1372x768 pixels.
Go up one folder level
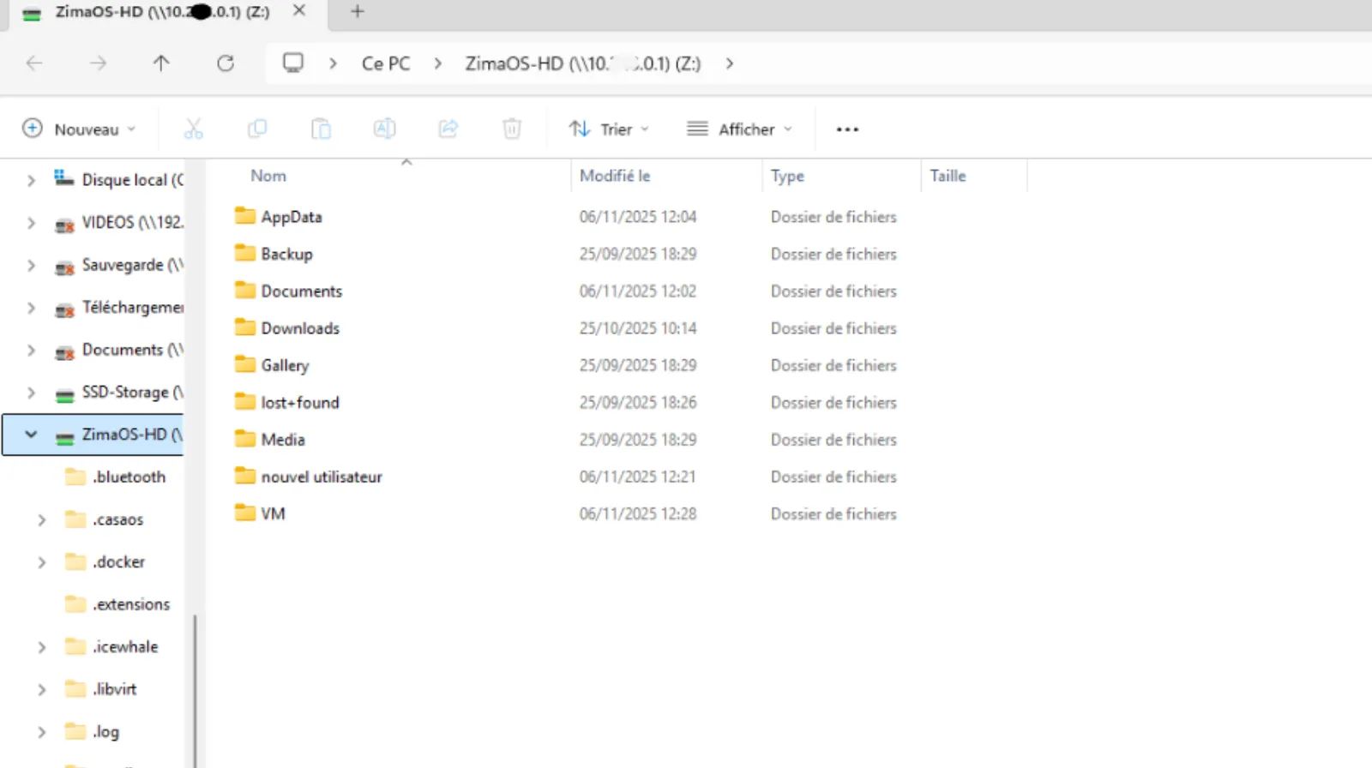(x=161, y=63)
